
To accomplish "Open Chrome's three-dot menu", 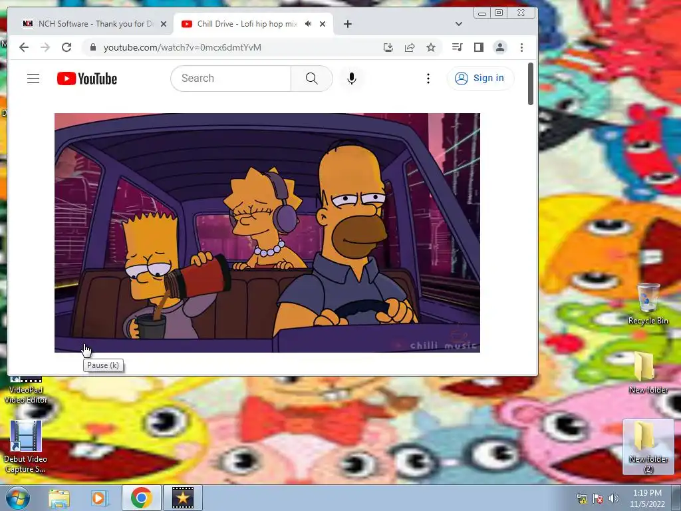I will pyautogui.click(x=521, y=47).
